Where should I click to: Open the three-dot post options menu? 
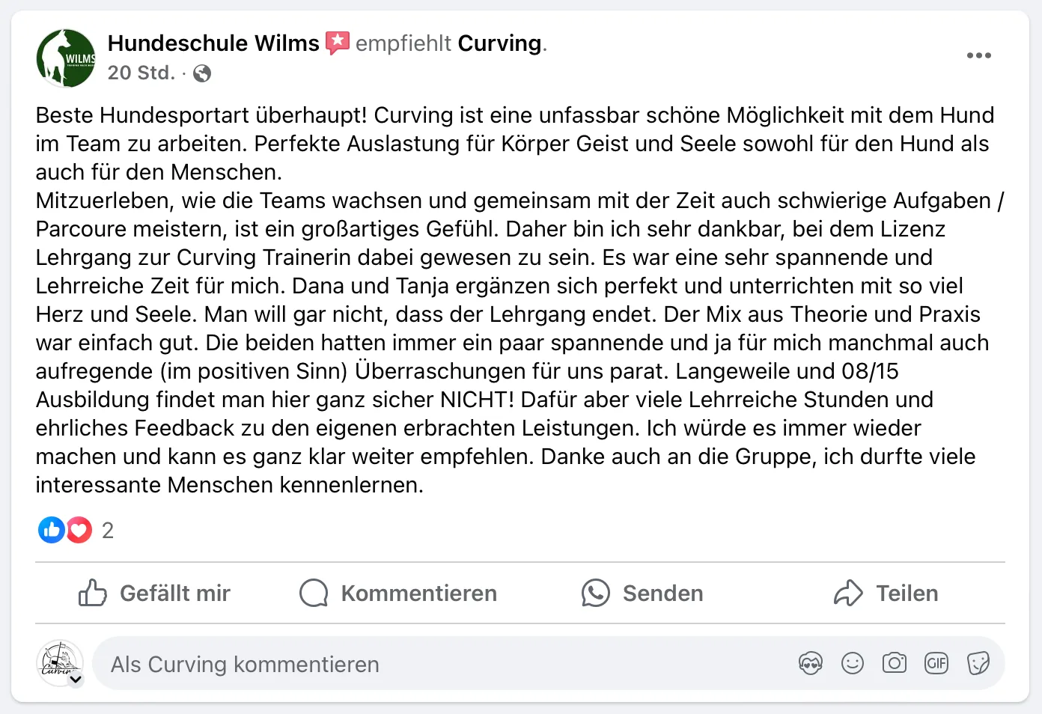978,55
